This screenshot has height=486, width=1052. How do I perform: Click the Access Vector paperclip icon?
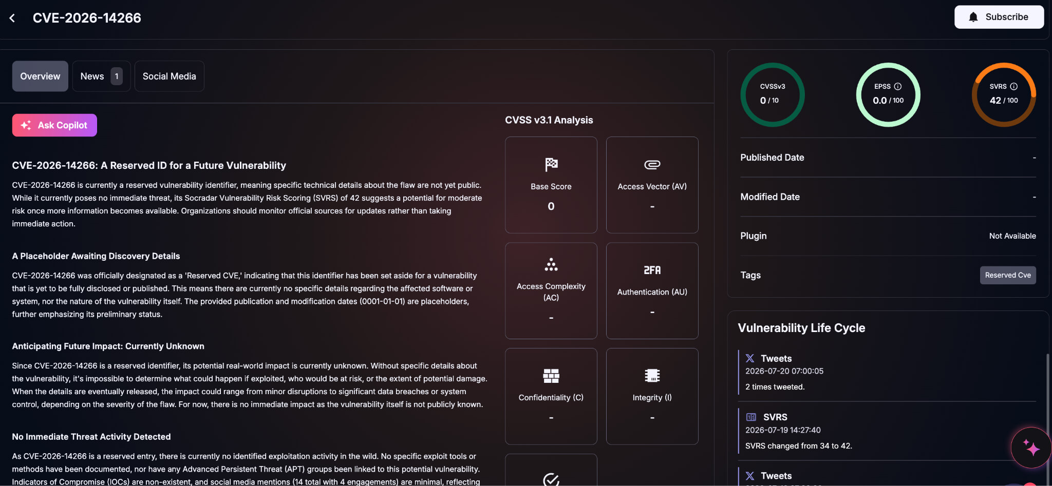(652, 165)
